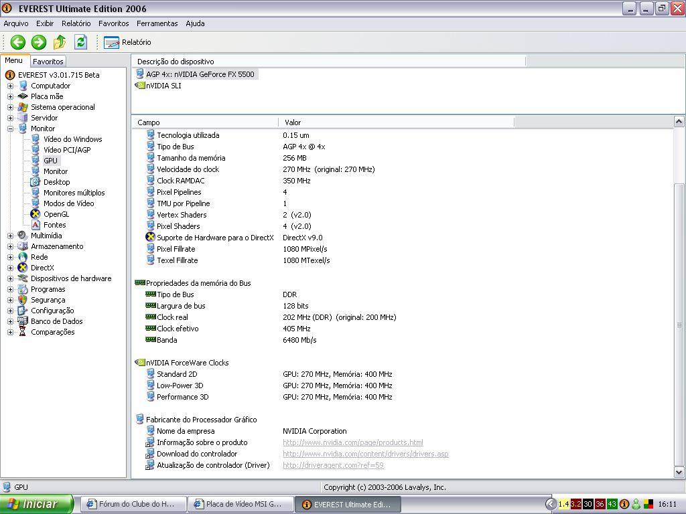
Task: Open the driveragent.com driver update link
Action: (333, 465)
